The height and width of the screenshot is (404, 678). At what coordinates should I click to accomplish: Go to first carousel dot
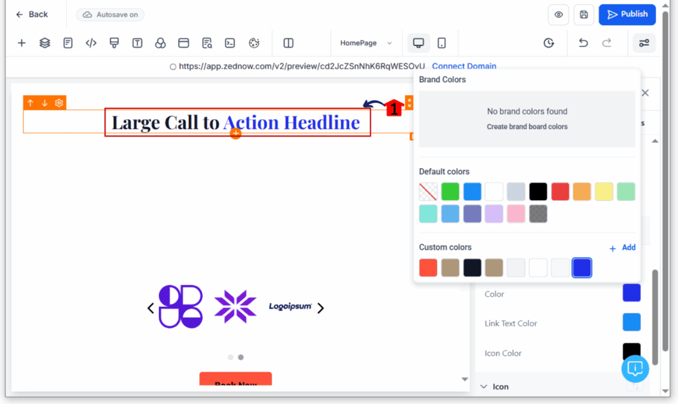tap(230, 357)
